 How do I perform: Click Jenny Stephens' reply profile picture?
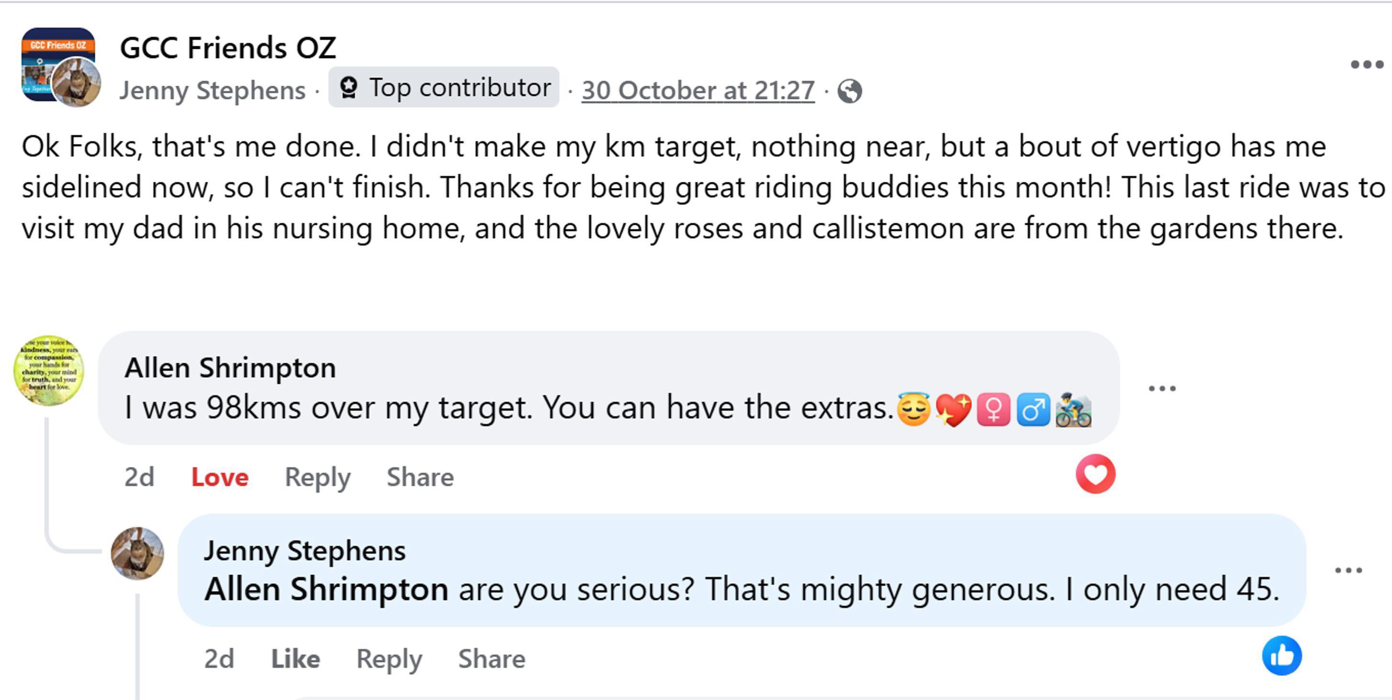tap(137, 554)
